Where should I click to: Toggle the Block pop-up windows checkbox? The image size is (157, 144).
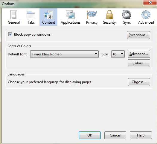click(x=10, y=34)
